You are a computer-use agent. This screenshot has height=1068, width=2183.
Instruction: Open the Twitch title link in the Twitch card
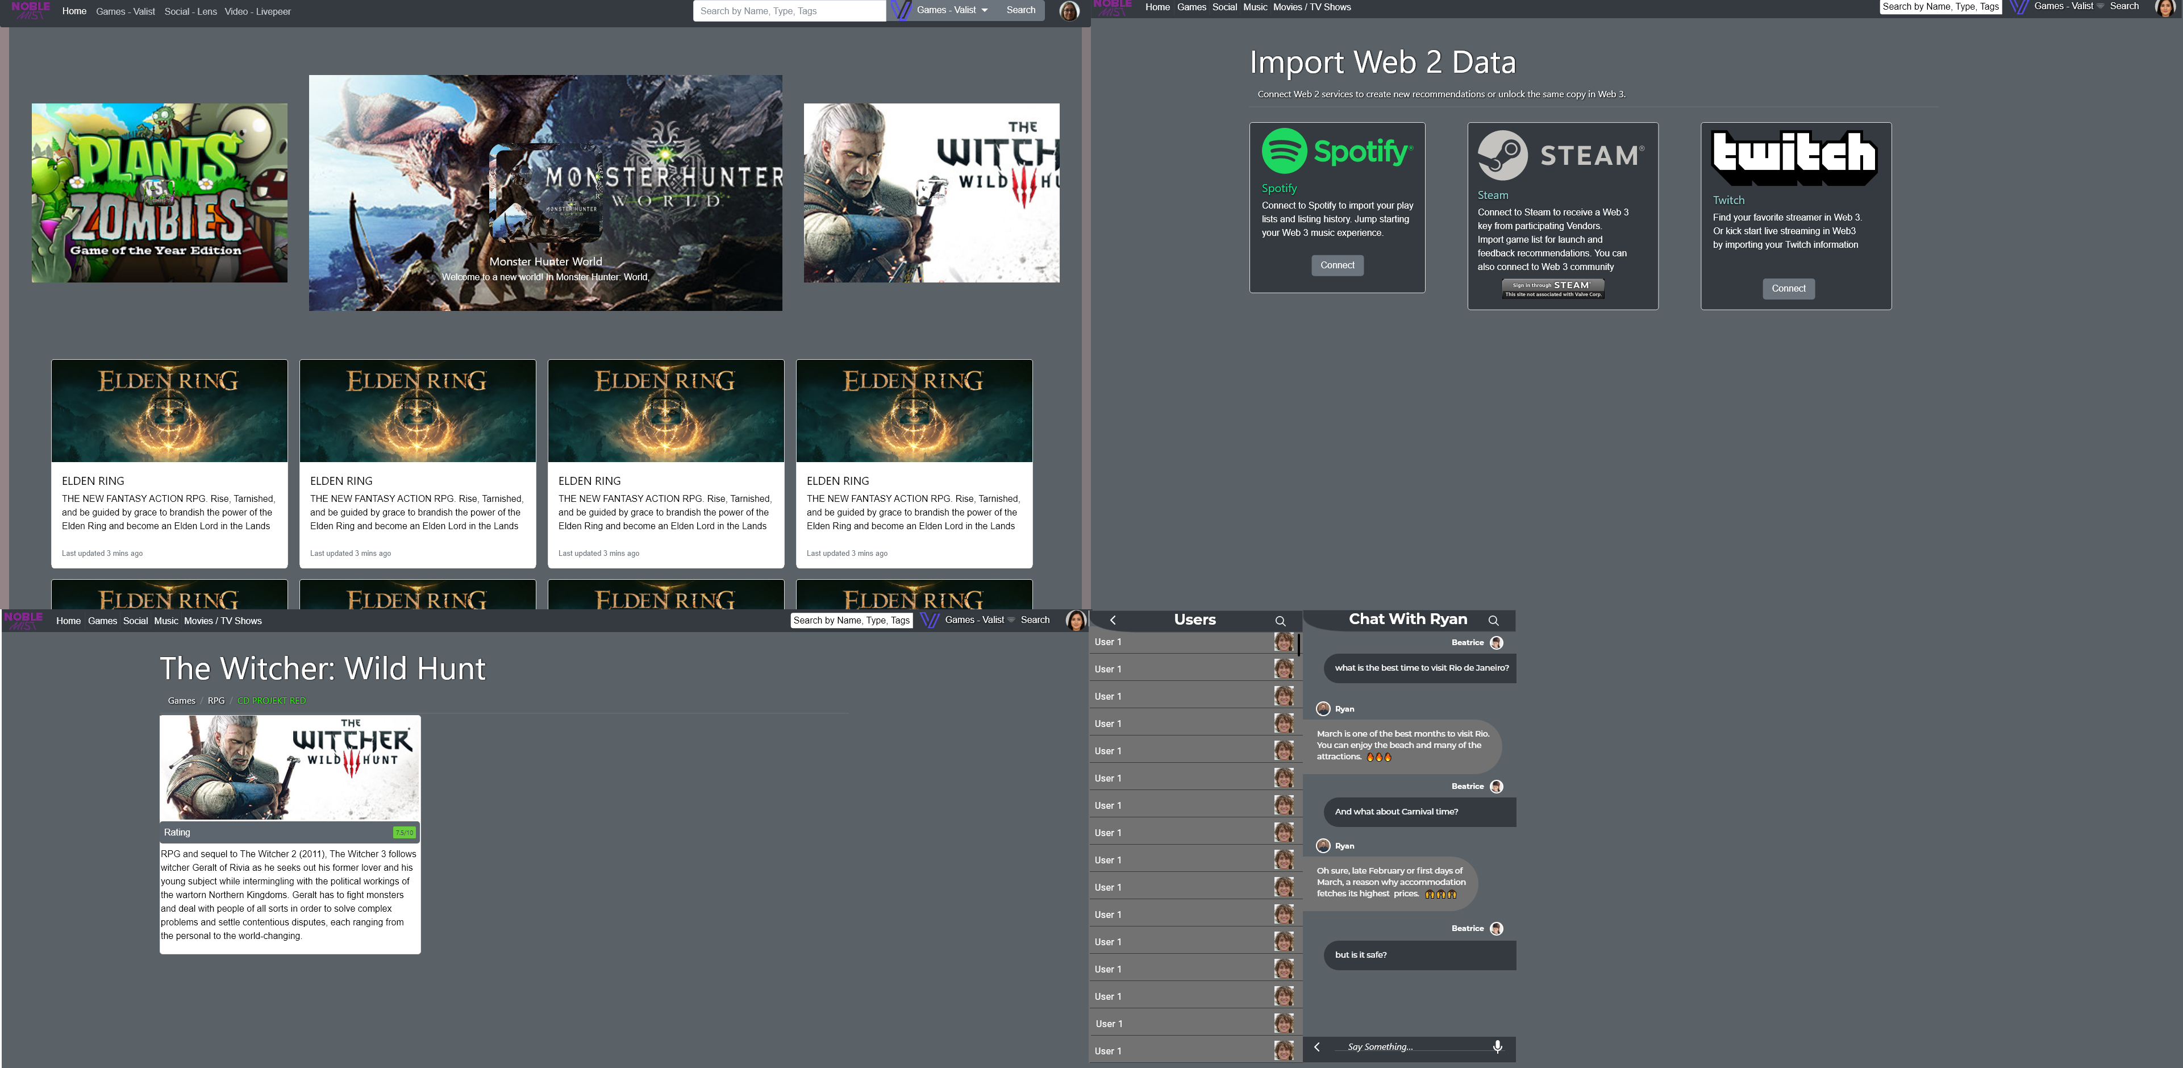(1728, 200)
